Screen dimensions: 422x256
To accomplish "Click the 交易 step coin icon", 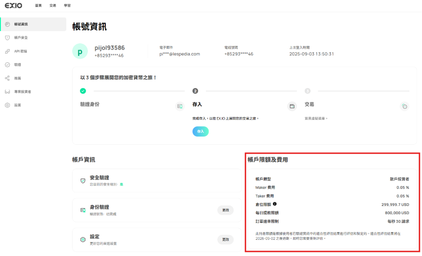I will tap(404, 106).
